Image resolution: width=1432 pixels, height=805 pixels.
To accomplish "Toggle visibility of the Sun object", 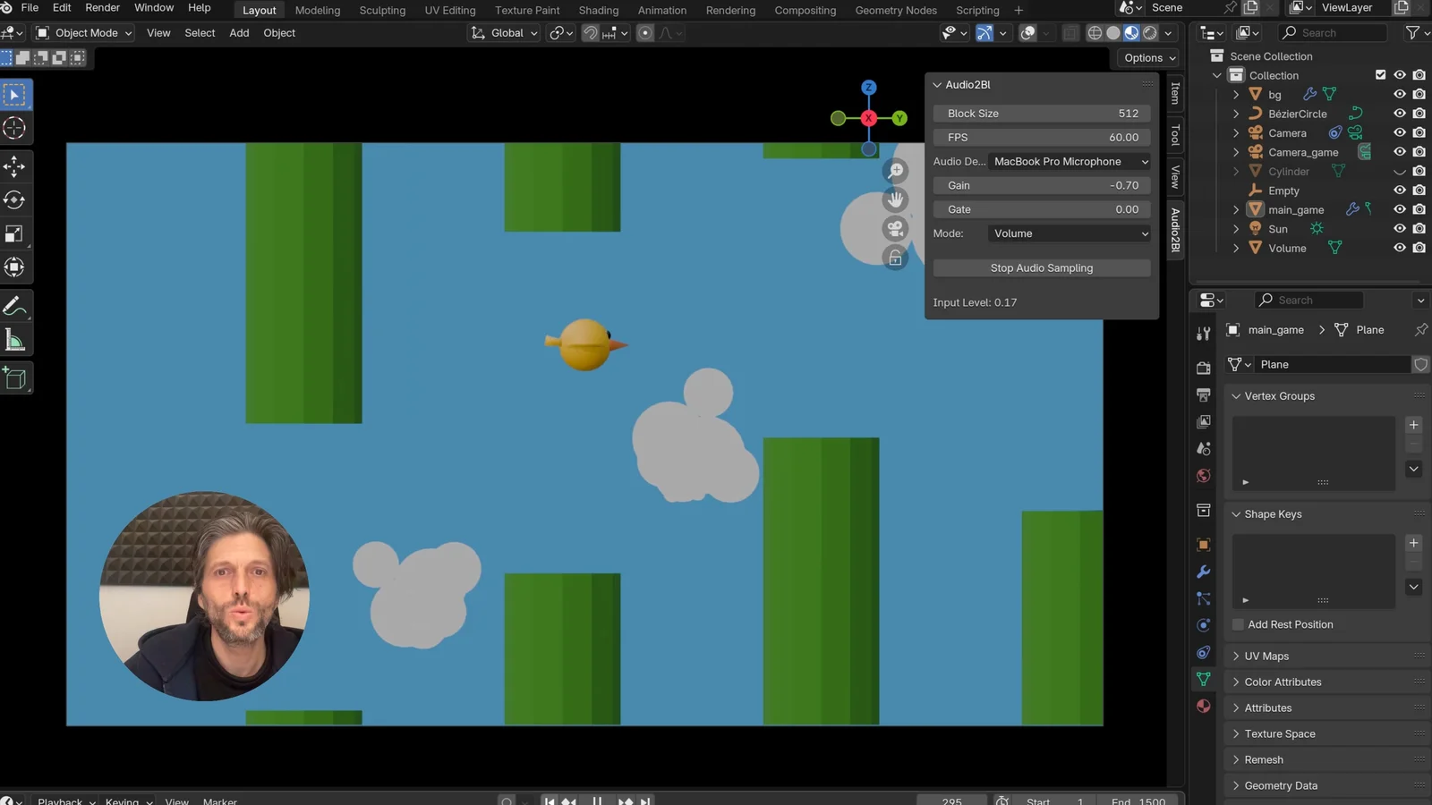I will 1399,228.
